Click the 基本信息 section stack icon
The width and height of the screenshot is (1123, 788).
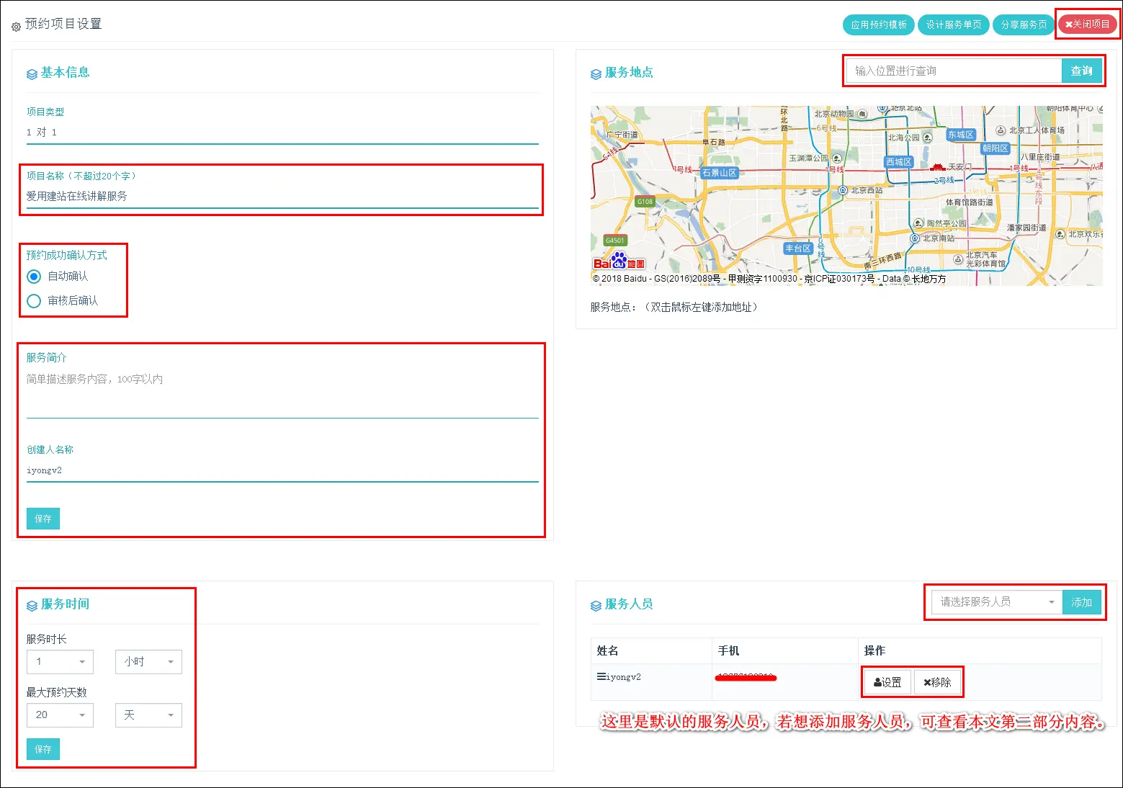point(32,74)
